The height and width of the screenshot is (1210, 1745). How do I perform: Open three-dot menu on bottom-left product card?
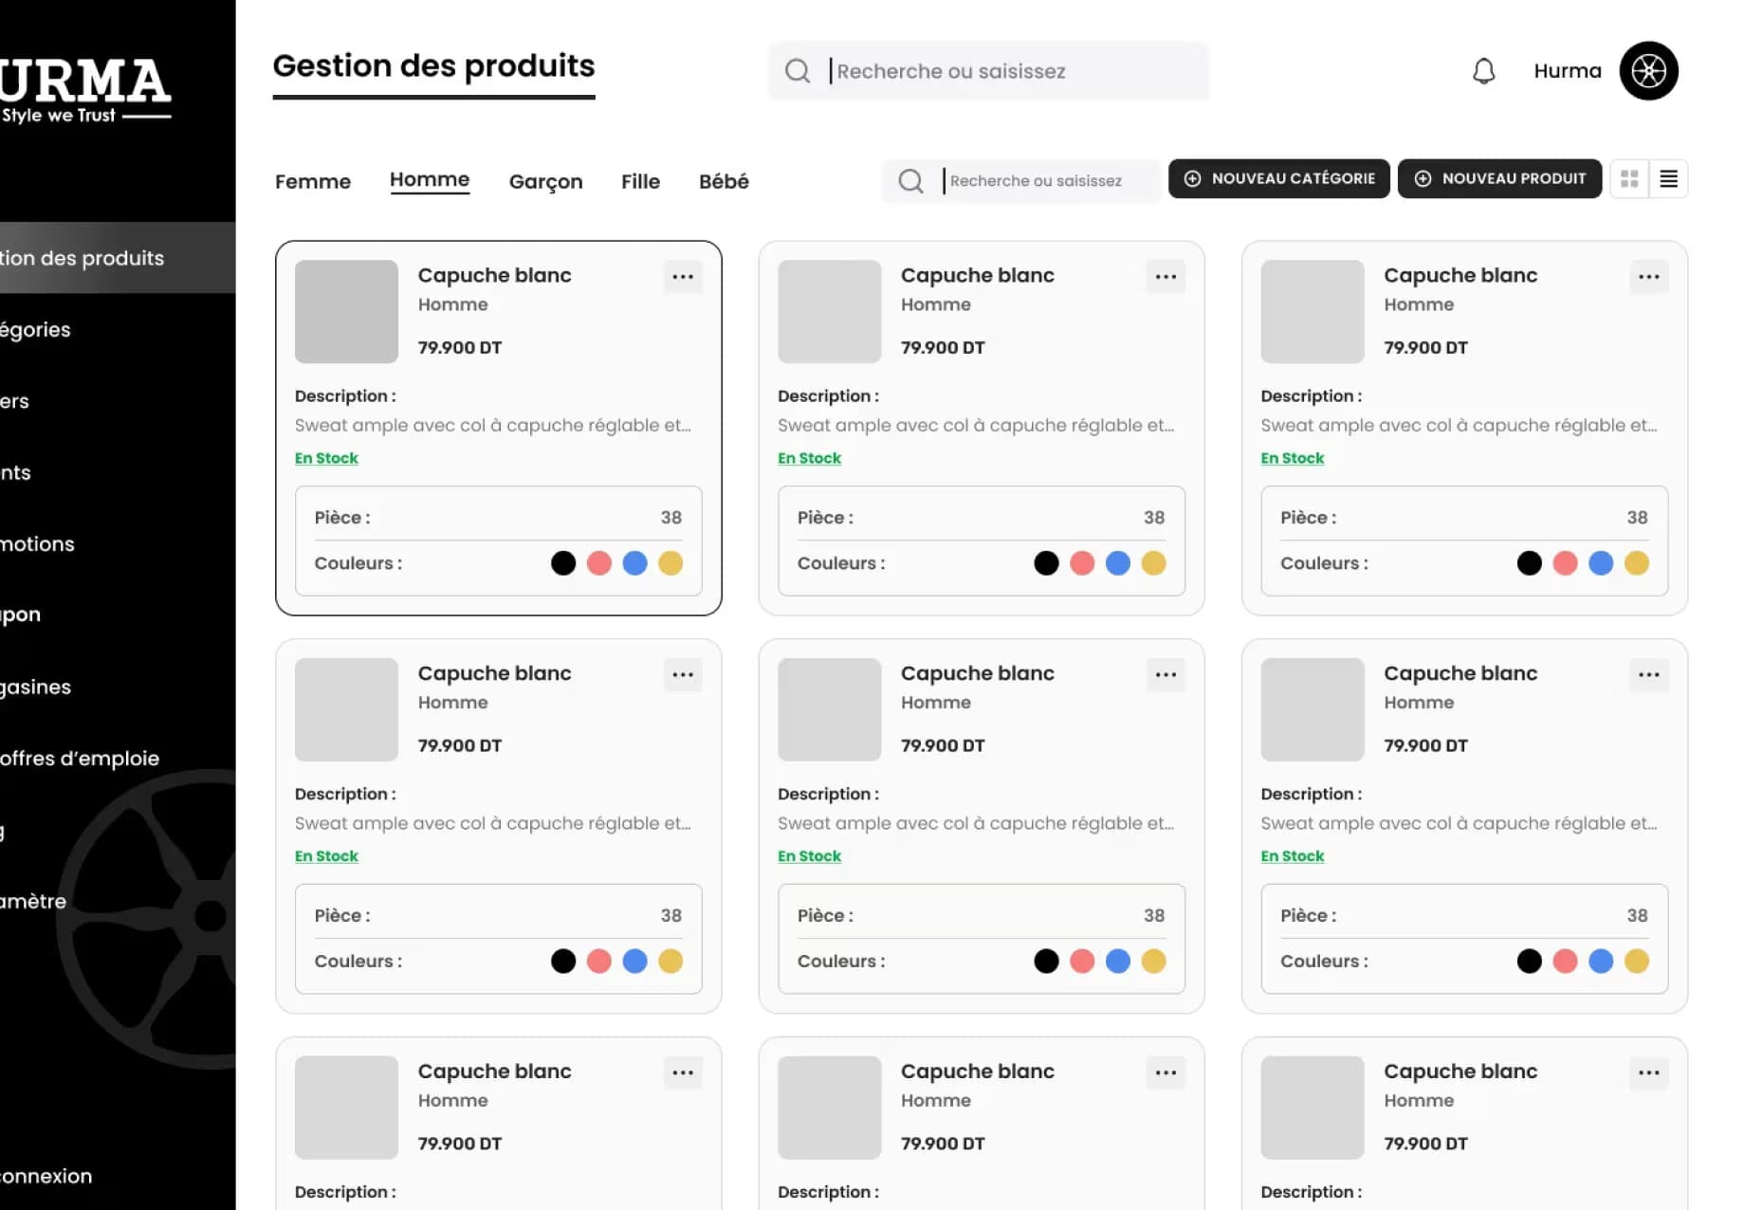[683, 1073]
